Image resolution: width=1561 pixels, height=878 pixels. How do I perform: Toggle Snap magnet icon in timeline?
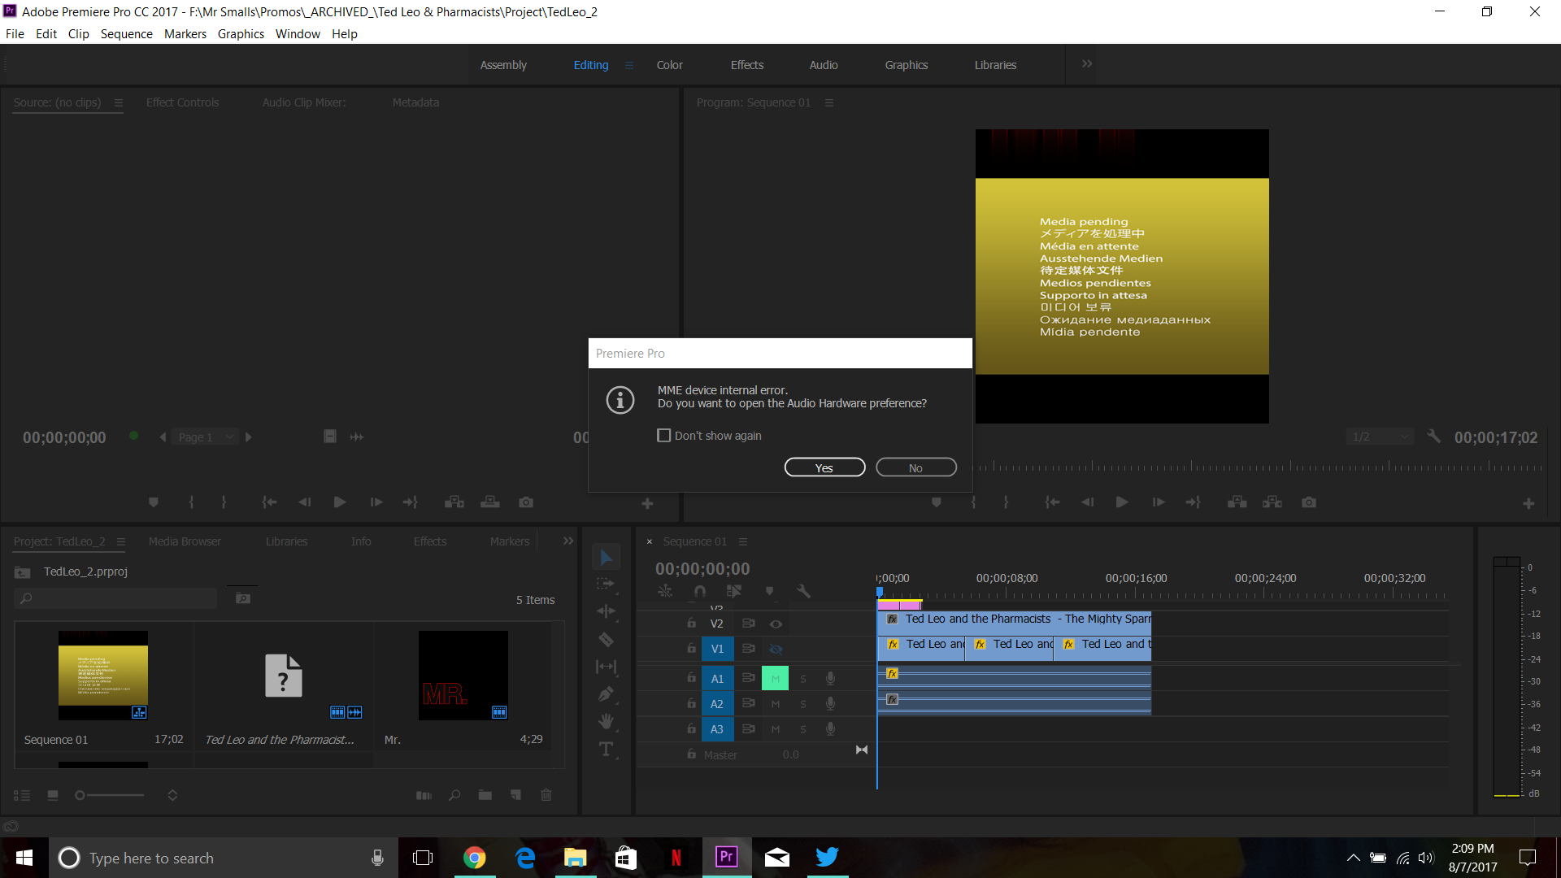coord(700,591)
